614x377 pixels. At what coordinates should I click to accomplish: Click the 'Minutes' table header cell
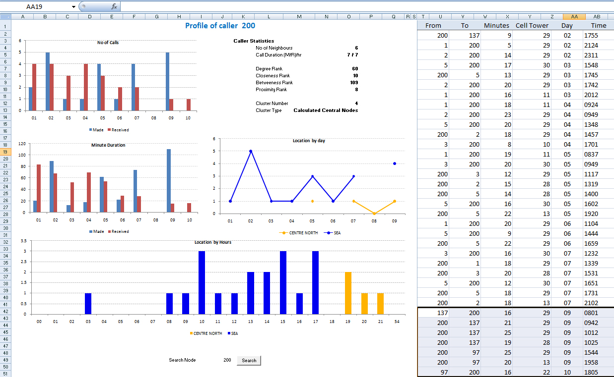[x=496, y=26]
